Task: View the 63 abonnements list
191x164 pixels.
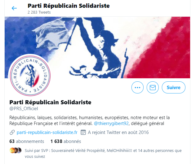Action: [27, 141]
